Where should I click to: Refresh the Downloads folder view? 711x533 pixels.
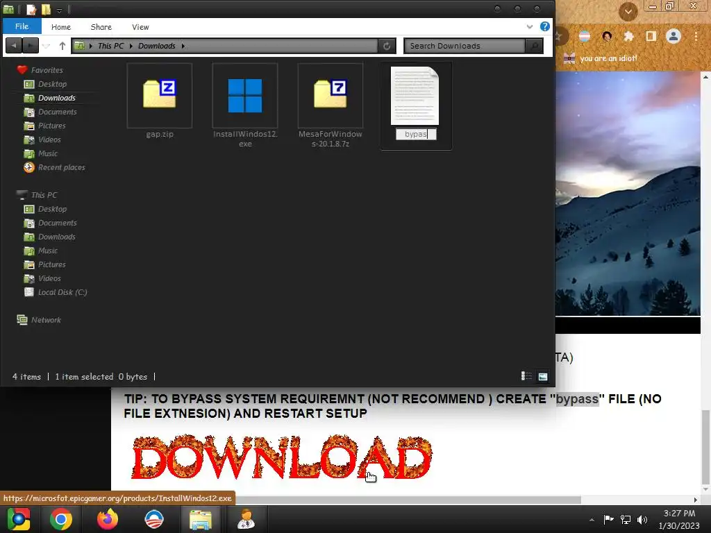[387, 46]
